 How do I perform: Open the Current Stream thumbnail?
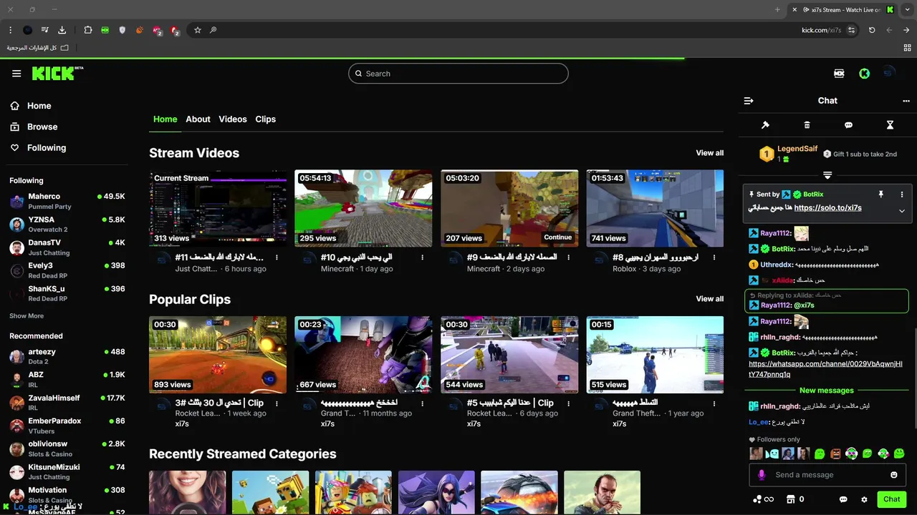point(217,208)
